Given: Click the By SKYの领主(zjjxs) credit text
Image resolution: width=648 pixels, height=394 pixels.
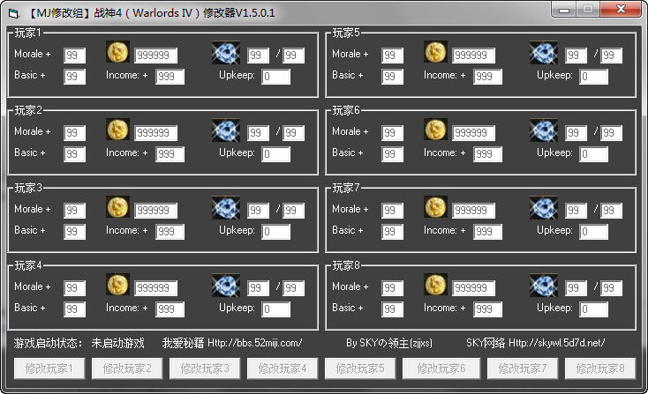Looking at the screenshot, I should click(389, 343).
